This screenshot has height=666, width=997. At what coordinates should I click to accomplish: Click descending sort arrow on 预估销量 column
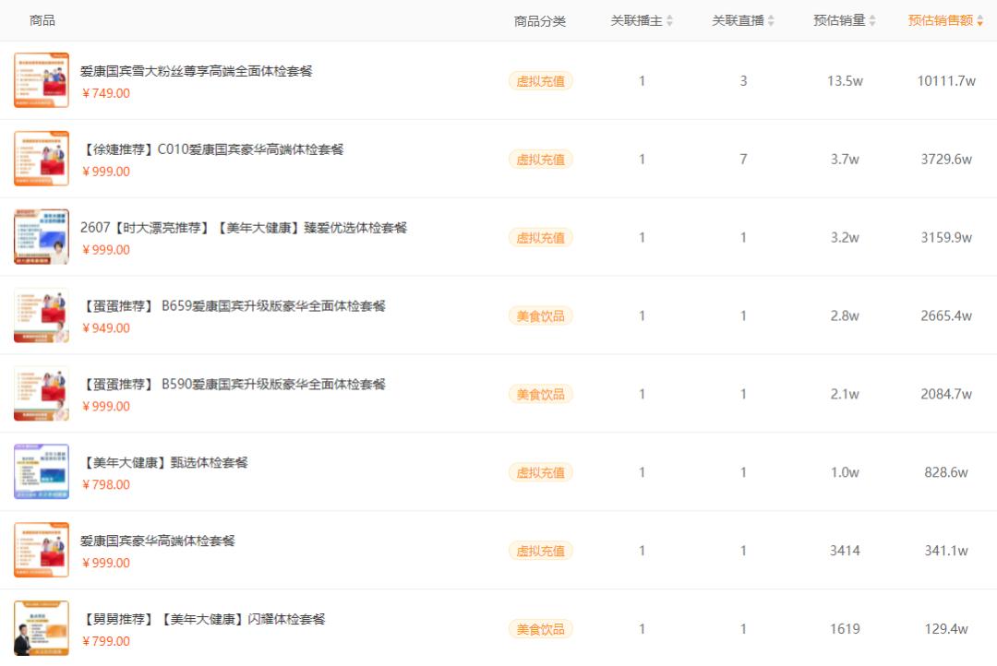[872, 23]
